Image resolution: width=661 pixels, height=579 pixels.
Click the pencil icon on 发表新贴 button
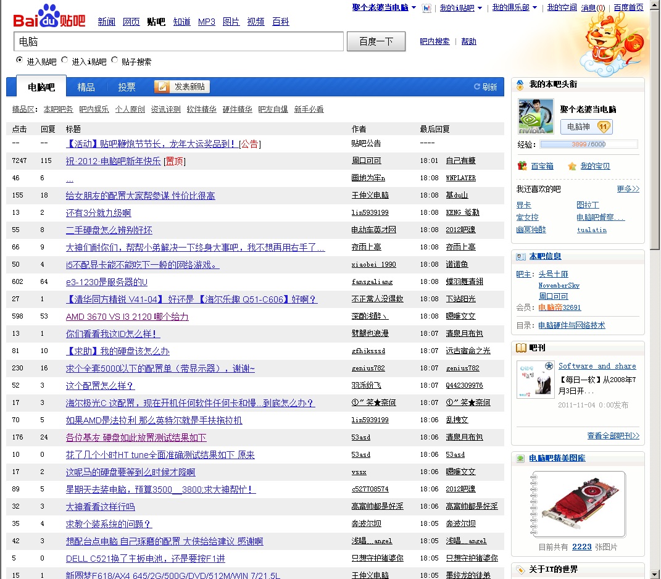tap(162, 87)
